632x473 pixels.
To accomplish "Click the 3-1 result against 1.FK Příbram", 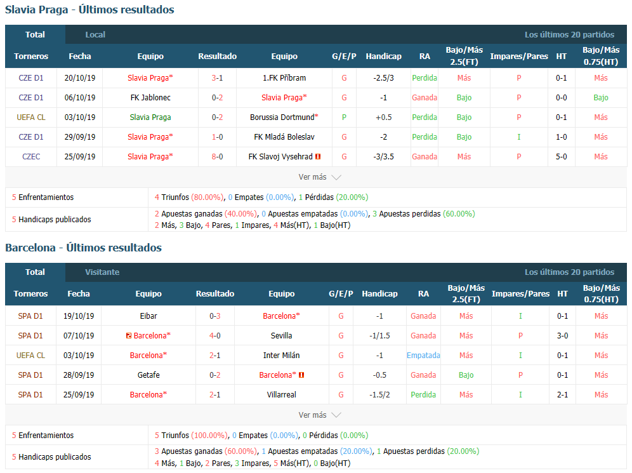I will click(x=217, y=78).
